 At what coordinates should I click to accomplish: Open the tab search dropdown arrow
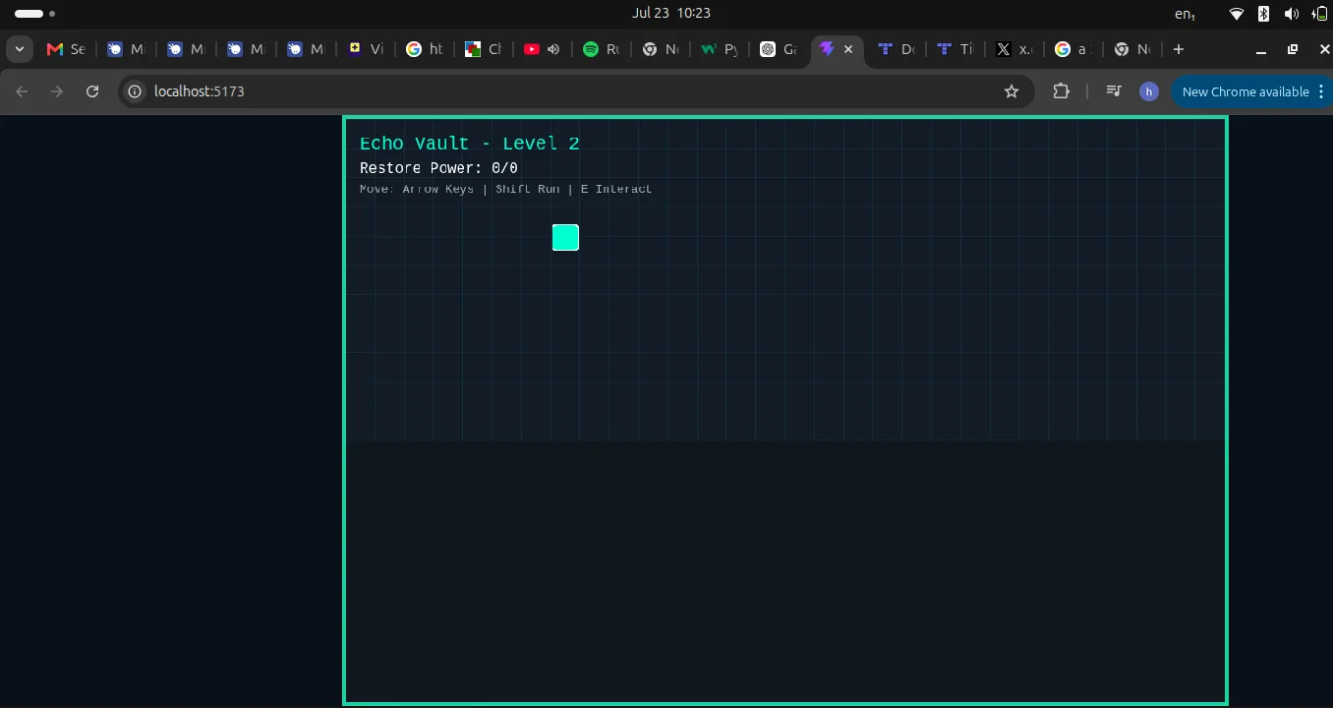(20, 49)
